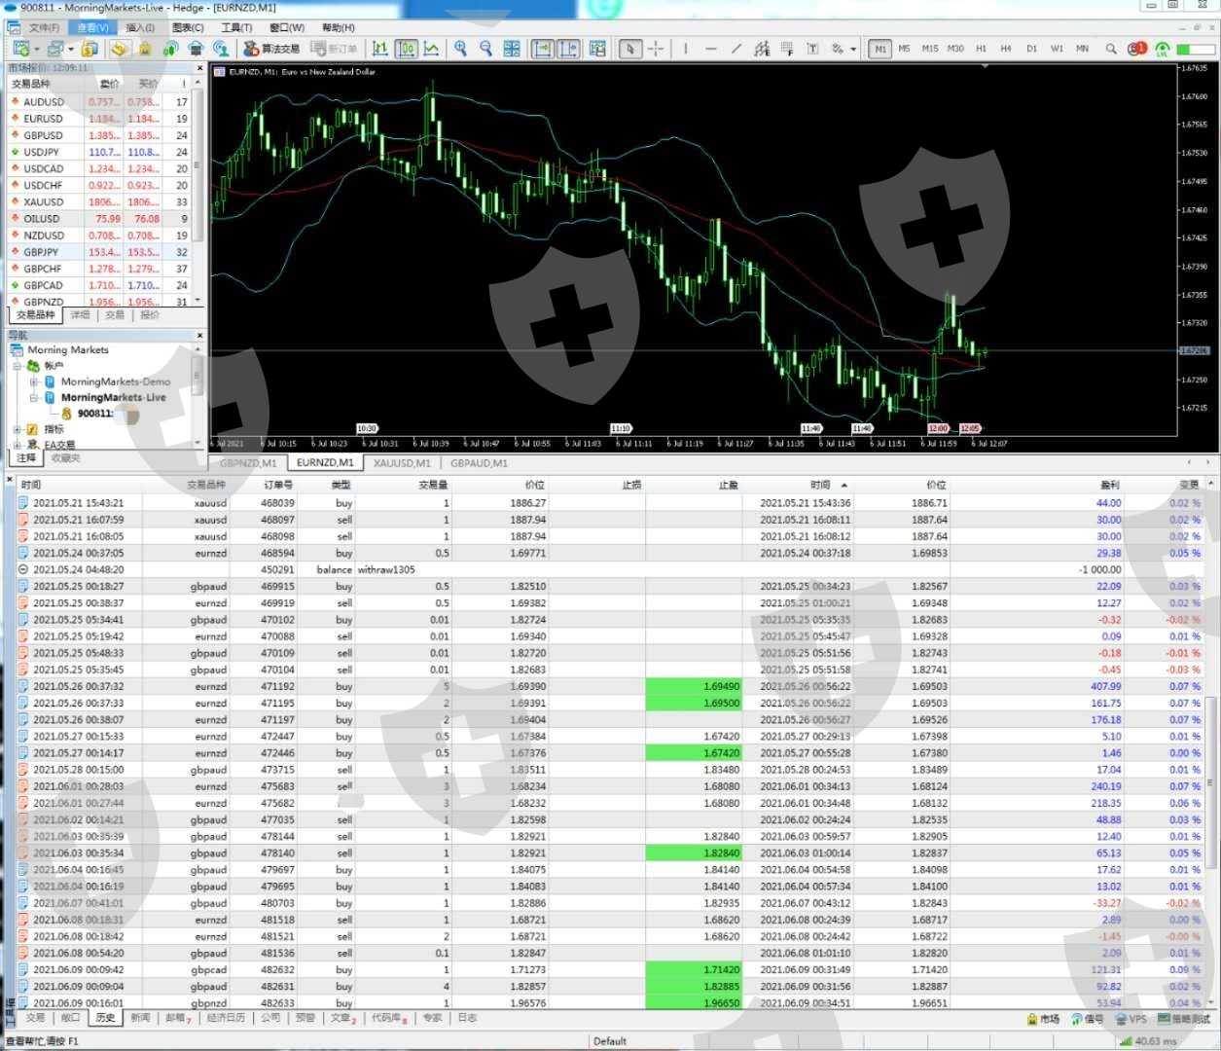This screenshot has width=1221, height=1051.
Task: Select the D1 timeframe button
Action: [x=1031, y=49]
